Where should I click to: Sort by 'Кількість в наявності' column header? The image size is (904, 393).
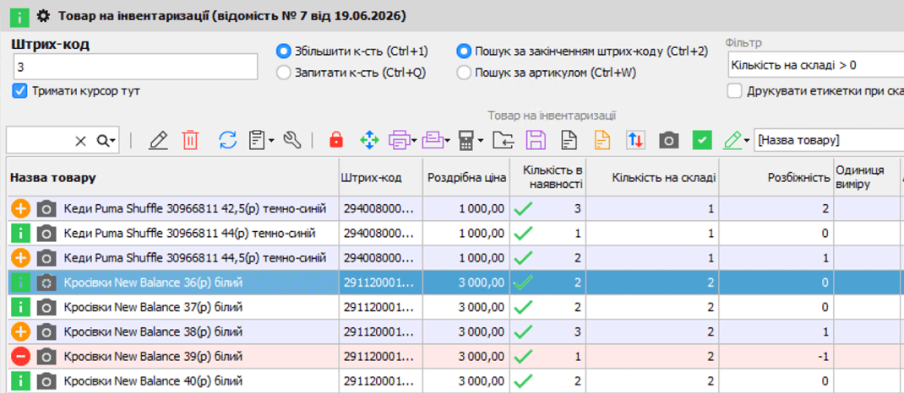click(x=548, y=177)
